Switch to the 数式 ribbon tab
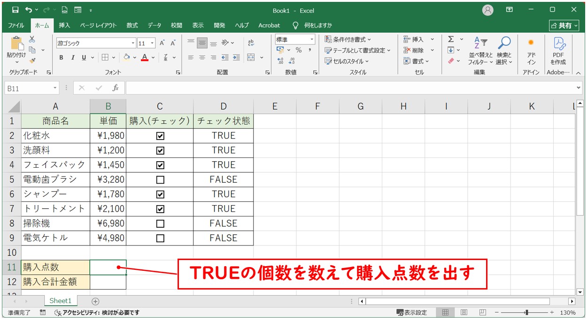The width and height of the screenshot is (588, 320). coord(132,25)
